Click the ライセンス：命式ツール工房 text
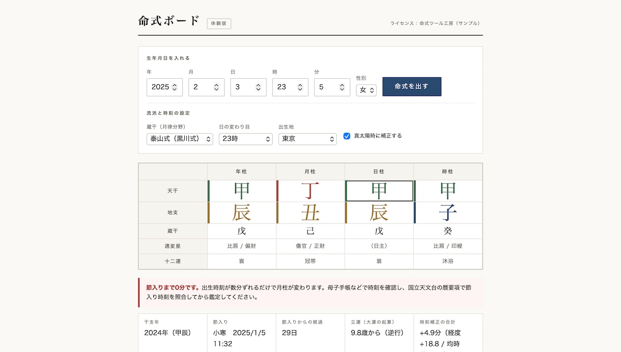This screenshot has width=621, height=352. tap(436, 23)
